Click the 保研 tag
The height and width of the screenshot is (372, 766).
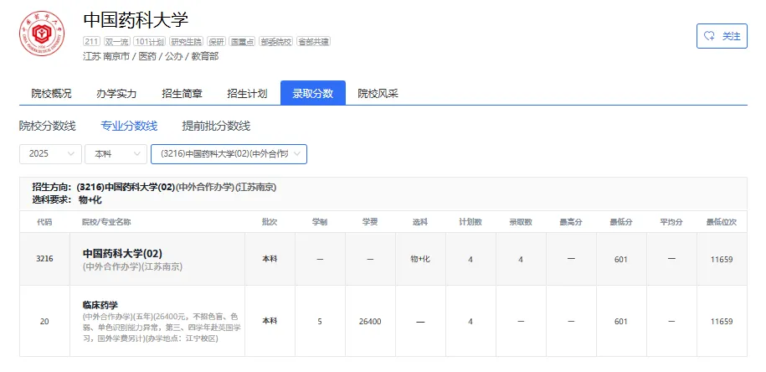point(216,42)
